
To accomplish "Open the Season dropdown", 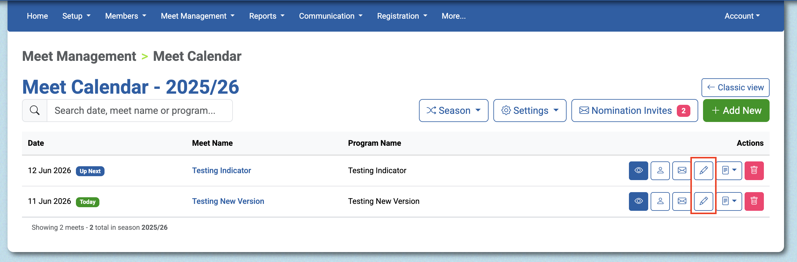I will [x=454, y=111].
